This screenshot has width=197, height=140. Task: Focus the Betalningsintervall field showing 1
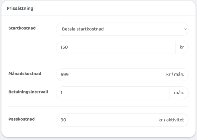[113, 93]
